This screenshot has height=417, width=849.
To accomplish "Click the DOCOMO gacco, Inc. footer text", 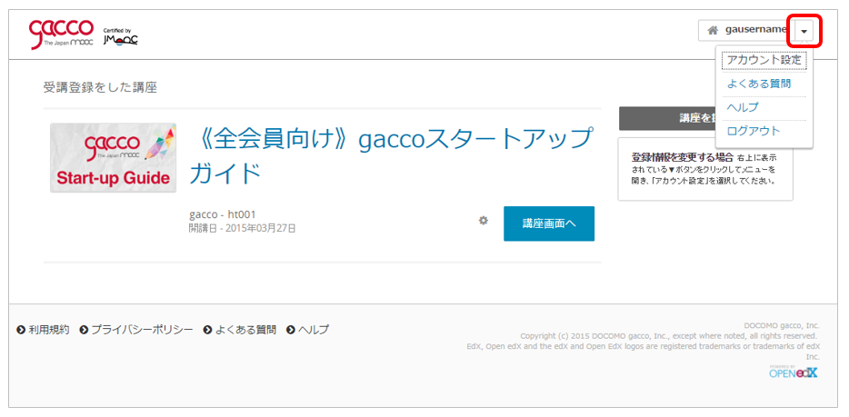I will coord(782,325).
